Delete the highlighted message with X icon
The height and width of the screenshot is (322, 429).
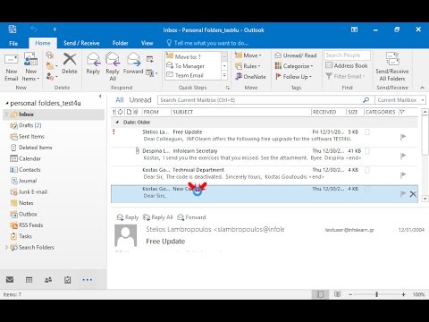(x=413, y=194)
